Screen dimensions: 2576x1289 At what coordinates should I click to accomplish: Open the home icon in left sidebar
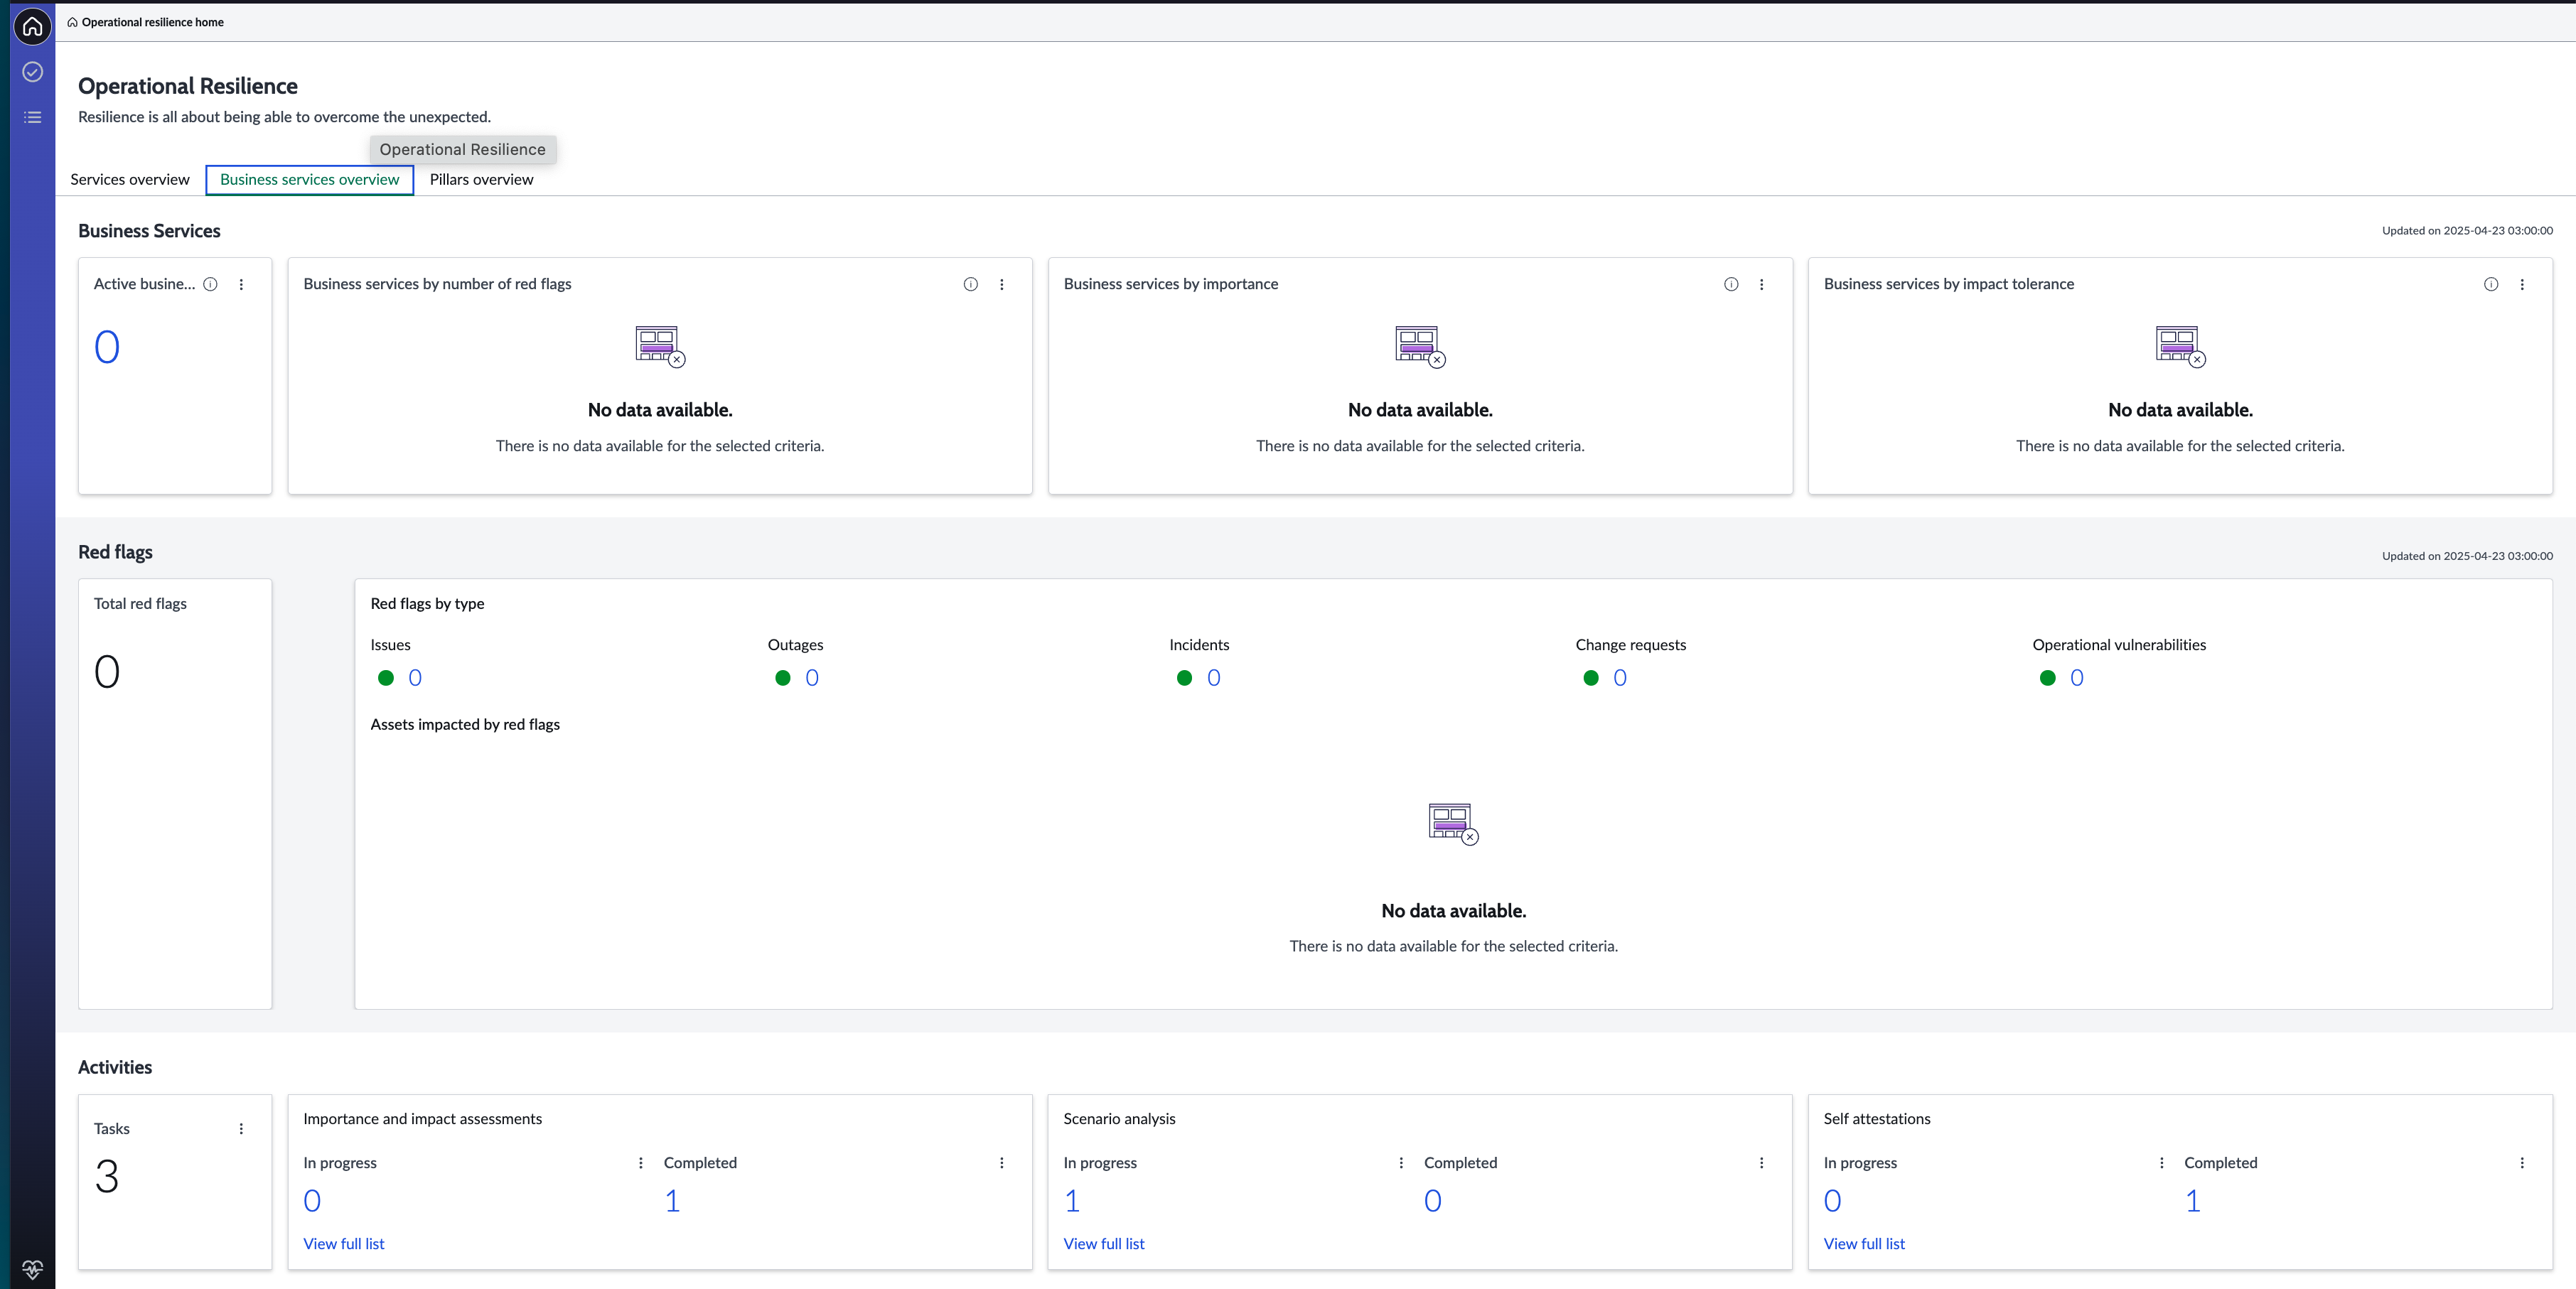click(32, 27)
